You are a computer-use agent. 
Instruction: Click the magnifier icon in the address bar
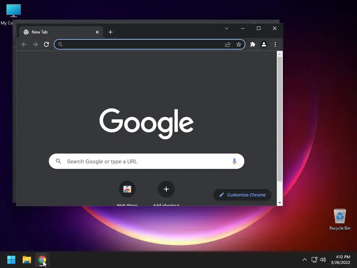(x=60, y=44)
